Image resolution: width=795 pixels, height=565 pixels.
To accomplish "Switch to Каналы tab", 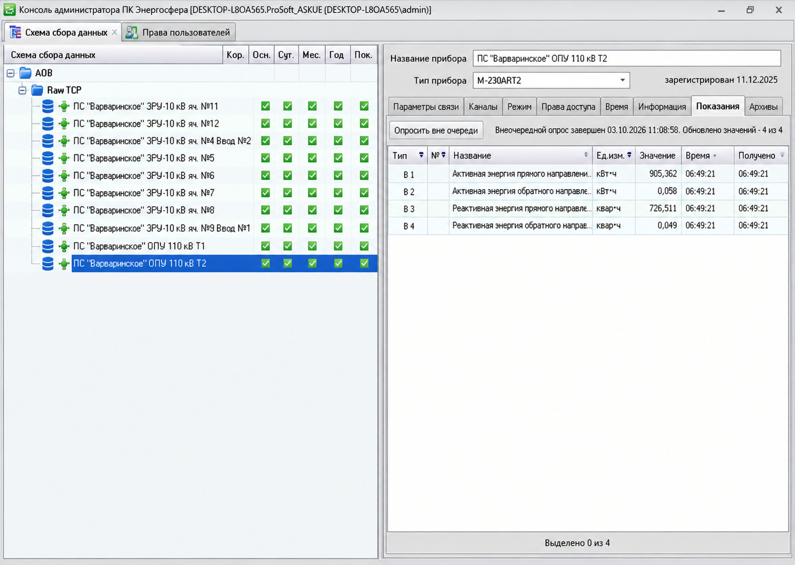I will point(483,107).
